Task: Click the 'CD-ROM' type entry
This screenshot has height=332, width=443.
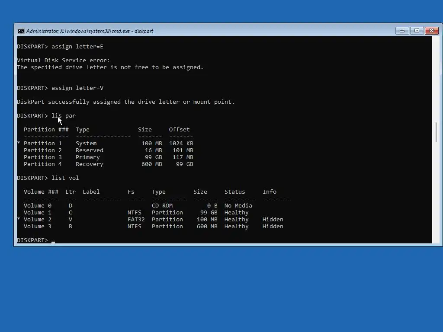Action: (162, 205)
